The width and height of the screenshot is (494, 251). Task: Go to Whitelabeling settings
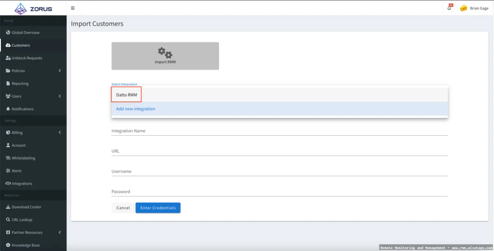[23, 158]
